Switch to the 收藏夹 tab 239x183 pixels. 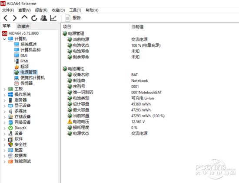23,26
